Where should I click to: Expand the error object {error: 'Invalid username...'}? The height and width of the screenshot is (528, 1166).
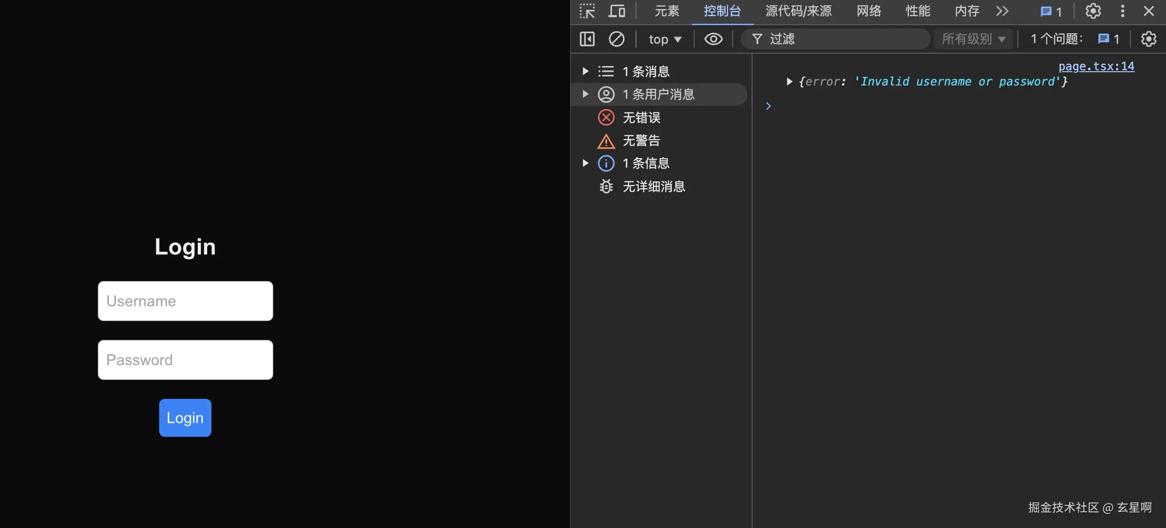coord(790,81)
